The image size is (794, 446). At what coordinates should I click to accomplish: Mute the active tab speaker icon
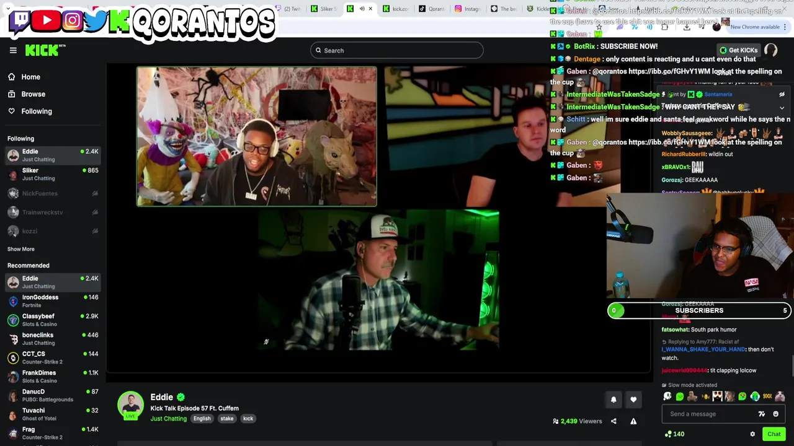coord(362,9)
